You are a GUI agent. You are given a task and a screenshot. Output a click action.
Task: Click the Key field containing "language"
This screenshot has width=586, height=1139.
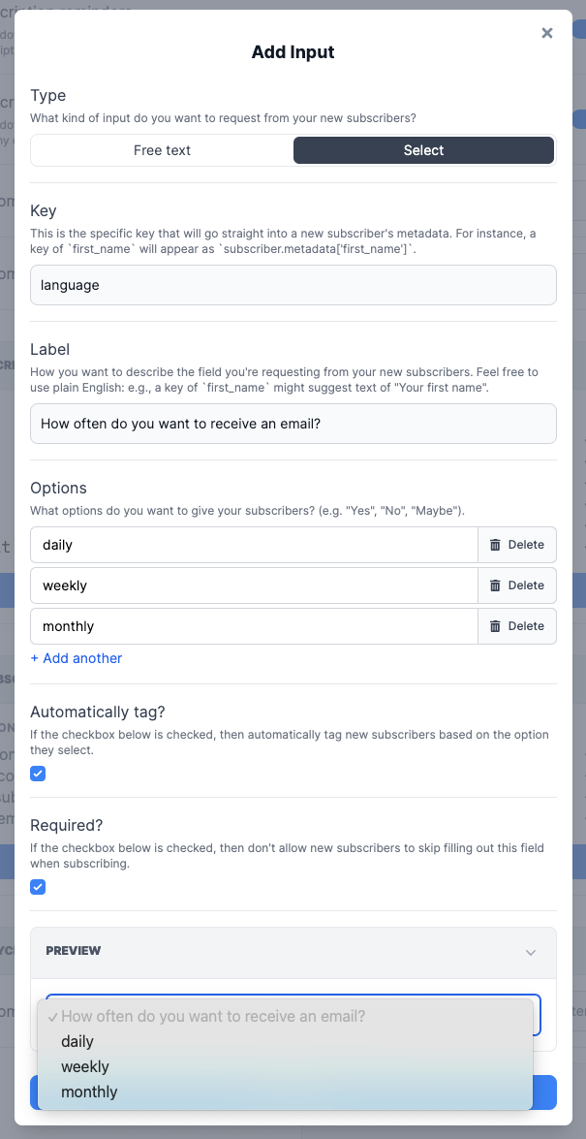[x=293, y=284]
